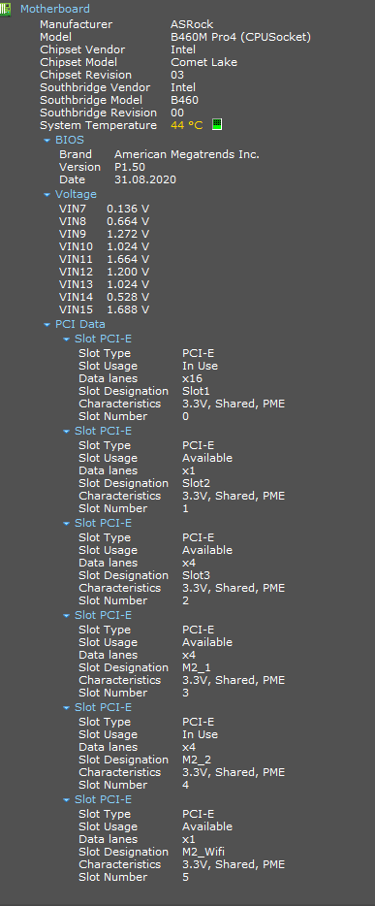Screen dimensions: 375x906
Task: Collapse the Slot PCI-E group for M2_Wifi
Action: tap(66, 799)
